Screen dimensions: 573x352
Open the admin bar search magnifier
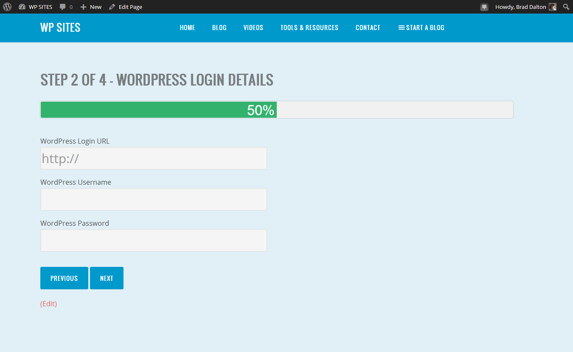coord(566,7)
